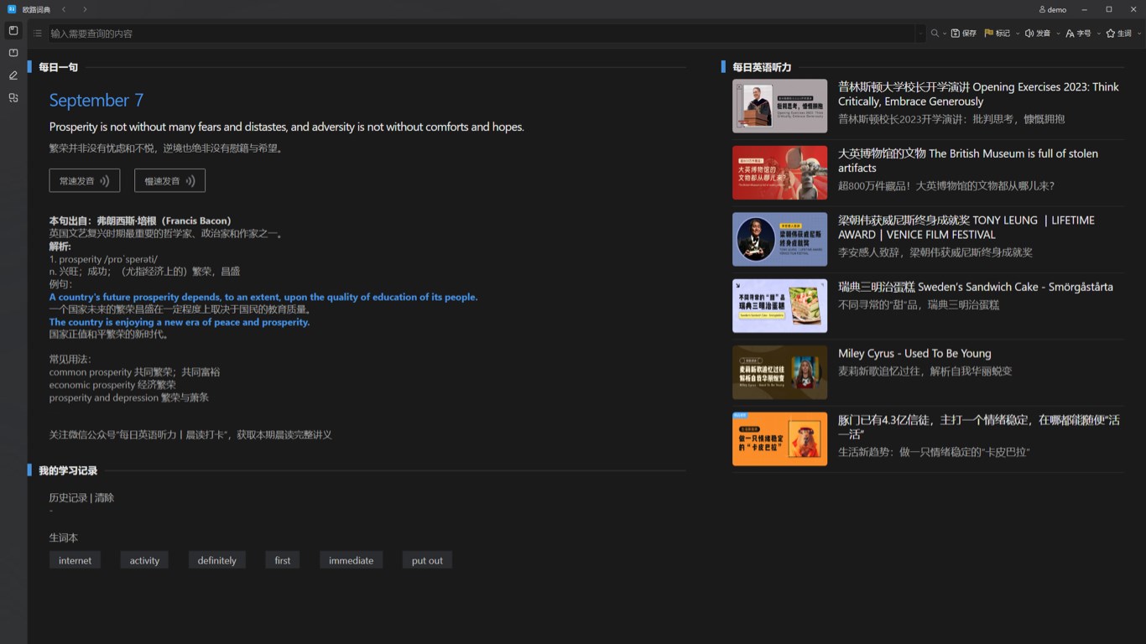Open the Miley Cyrus listening thumbnail
Screen dimensions: 1146x644
click(x=779, y=372)
